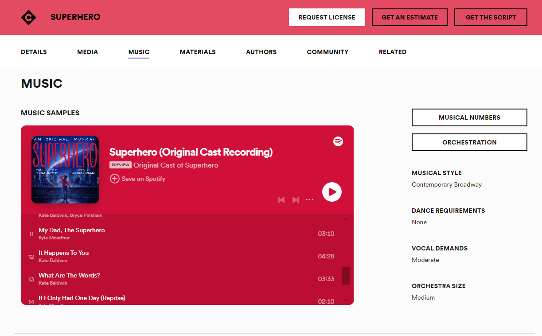The height and width of the screenshot is (336, 542).
Task: Click the SUPERHERO title in header
Action: point(75,17)
